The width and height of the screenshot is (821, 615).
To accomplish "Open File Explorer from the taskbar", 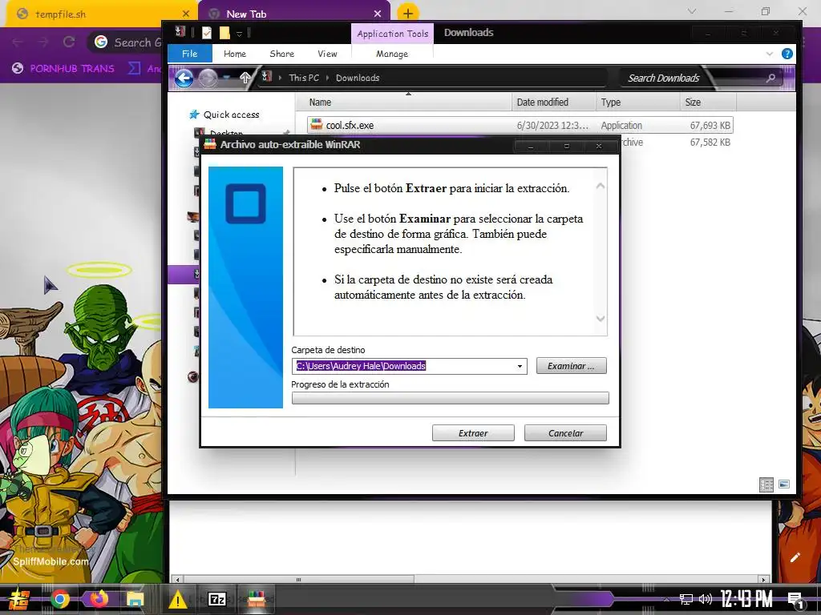I will coord(135,599).
